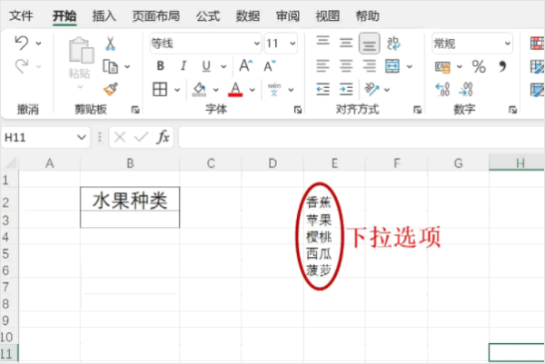This screenshot has width=545, height=364.
Task: Click the Undo arrow icon
Action: pyautogui.click(x=22, y=43)
